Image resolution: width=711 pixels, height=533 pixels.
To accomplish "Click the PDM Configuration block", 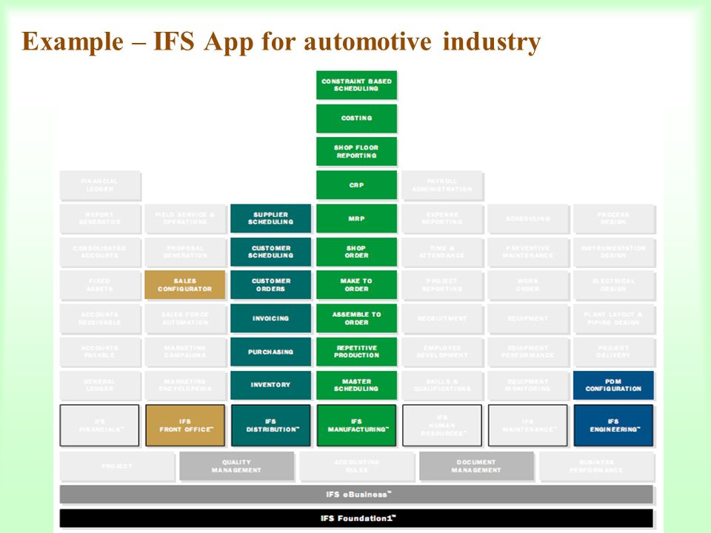I will click(x=613, y=385).
